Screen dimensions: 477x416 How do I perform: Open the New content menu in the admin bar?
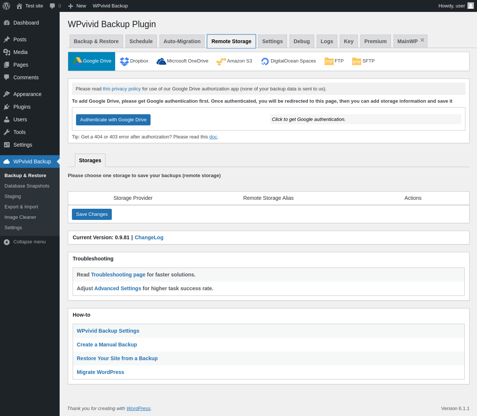[77, 6]
